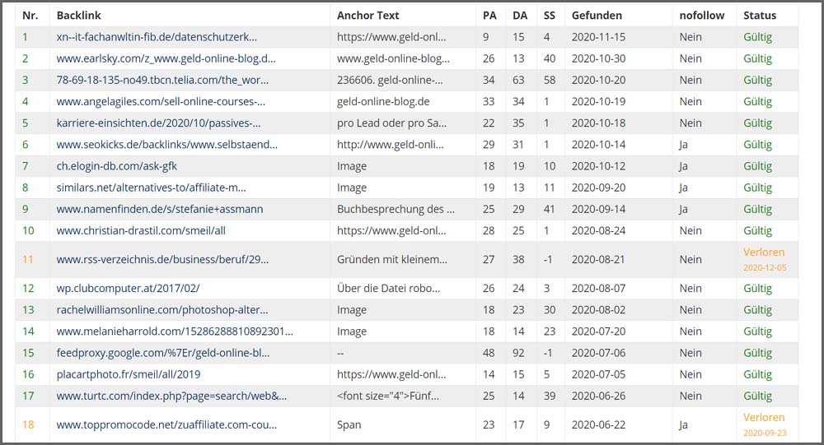
Task: Open the similars.net alternatives backlink
Action: tap(151, 188)
